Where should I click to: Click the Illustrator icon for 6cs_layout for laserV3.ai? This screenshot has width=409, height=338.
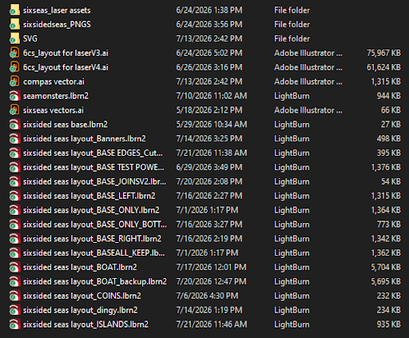[14, 53]
